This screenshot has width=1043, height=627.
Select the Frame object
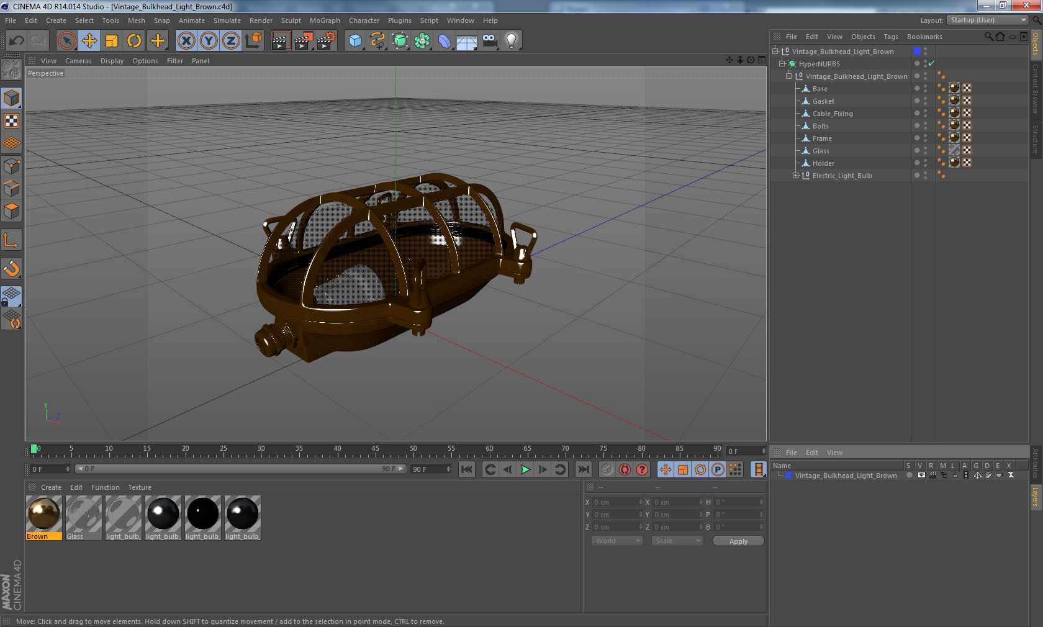coord(822,138)
